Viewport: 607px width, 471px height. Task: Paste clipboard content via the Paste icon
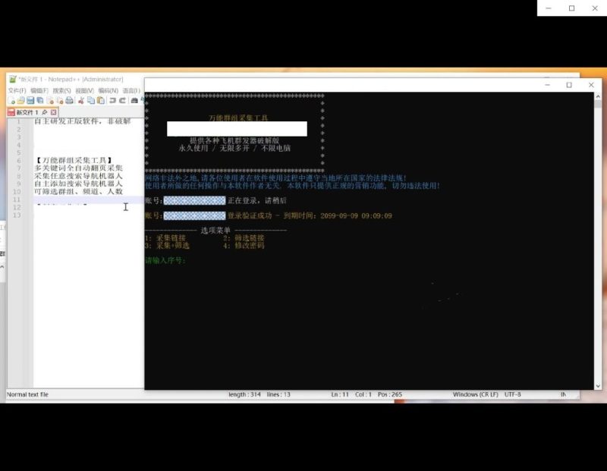point(101,100)
